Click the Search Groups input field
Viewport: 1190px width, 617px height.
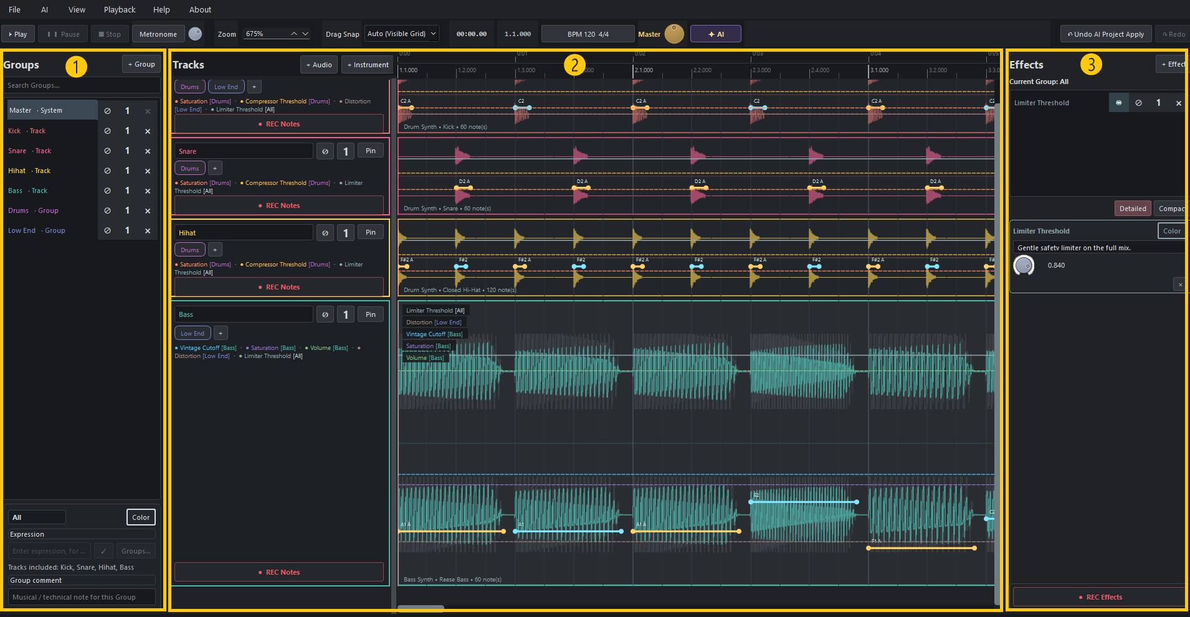82,85
